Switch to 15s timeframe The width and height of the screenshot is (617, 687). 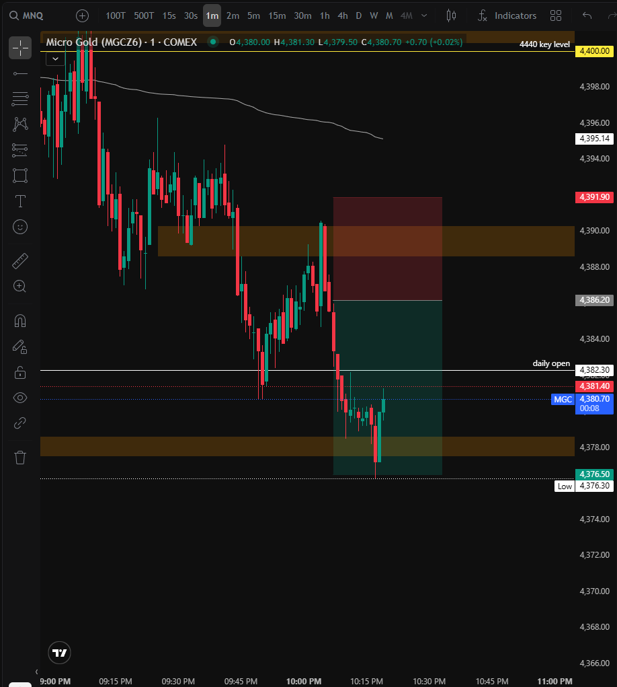169,15
